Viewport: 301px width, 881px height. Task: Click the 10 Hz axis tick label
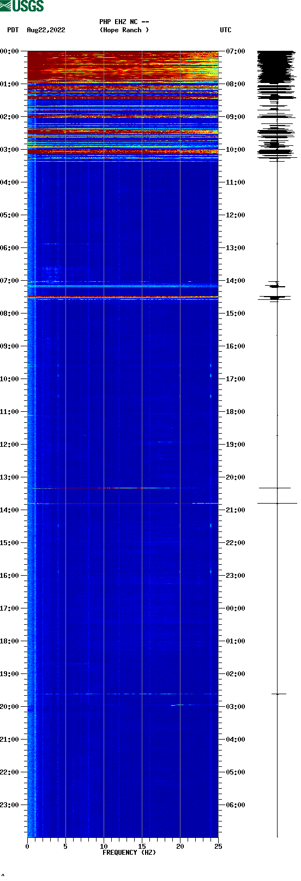[x=104, y=847]
